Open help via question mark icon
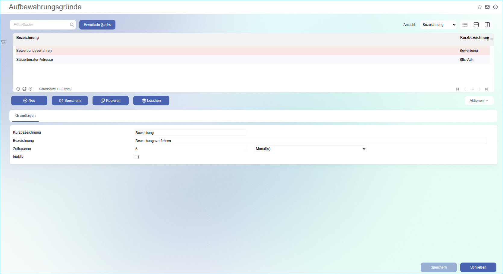This screenshot has height=274, width=503. tap(495, 7)
